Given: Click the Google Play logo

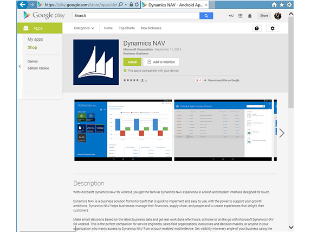Looking at the screenshot, I should tap(44, 15).
